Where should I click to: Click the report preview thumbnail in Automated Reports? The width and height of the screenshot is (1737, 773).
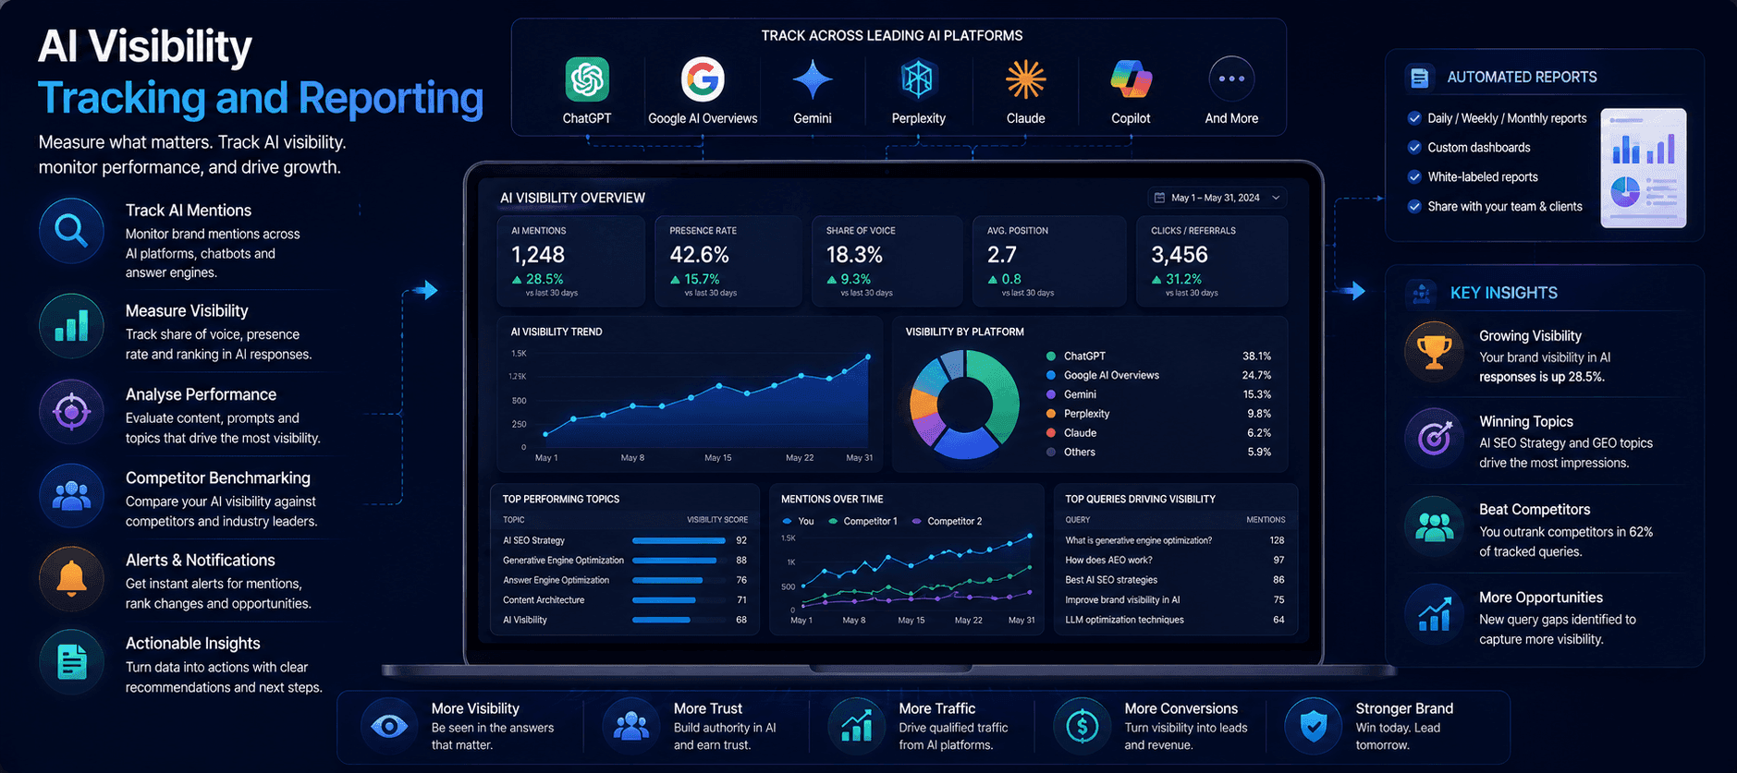point(1644,168)
